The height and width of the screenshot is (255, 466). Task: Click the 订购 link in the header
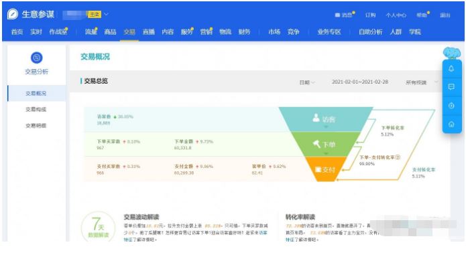pyautogui.click(x=370, y=15)
